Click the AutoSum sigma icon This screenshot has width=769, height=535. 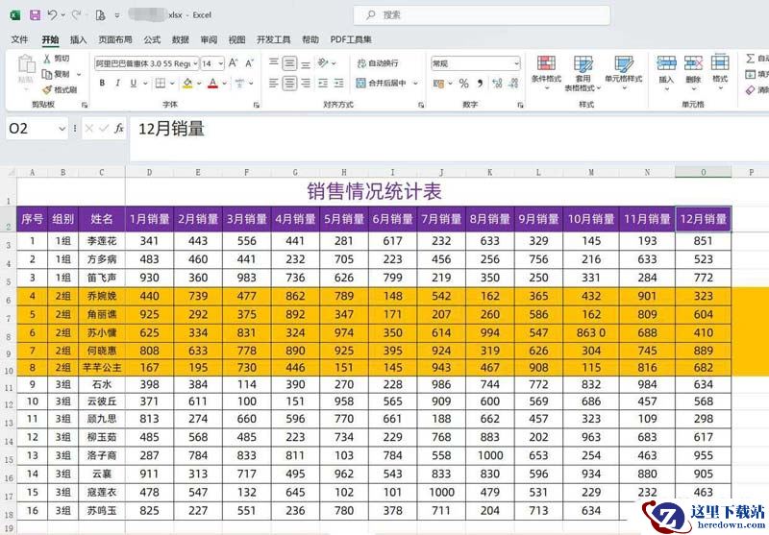750,59
